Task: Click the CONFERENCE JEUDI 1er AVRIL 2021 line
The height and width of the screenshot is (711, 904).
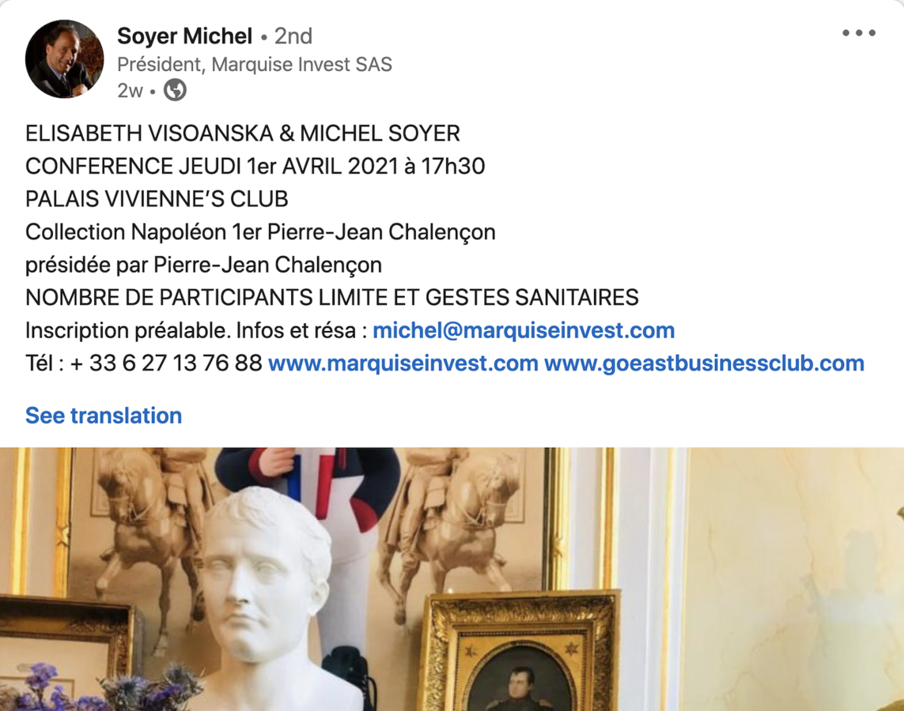Action: point(255,167)
